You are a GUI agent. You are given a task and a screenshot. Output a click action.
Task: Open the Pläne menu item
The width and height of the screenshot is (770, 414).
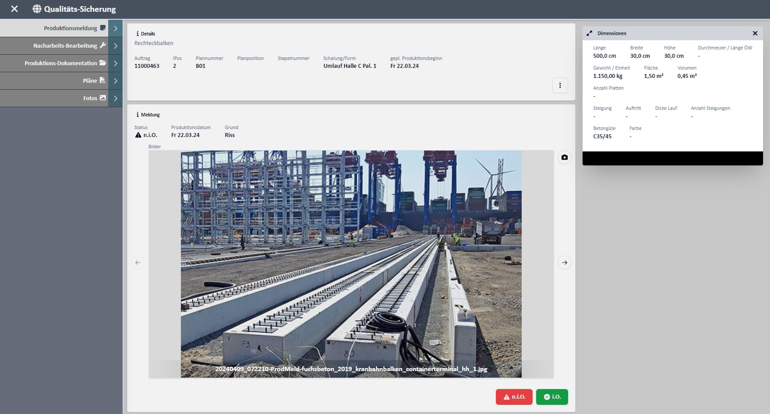(54, 81)
